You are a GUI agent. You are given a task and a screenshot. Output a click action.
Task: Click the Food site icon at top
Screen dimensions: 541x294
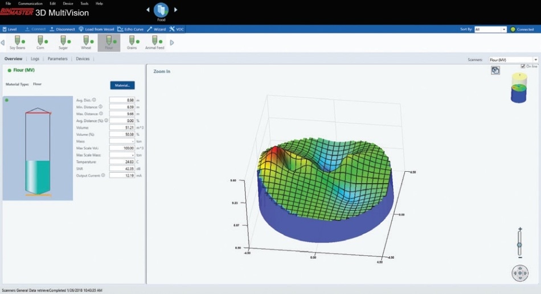(161, 10)
